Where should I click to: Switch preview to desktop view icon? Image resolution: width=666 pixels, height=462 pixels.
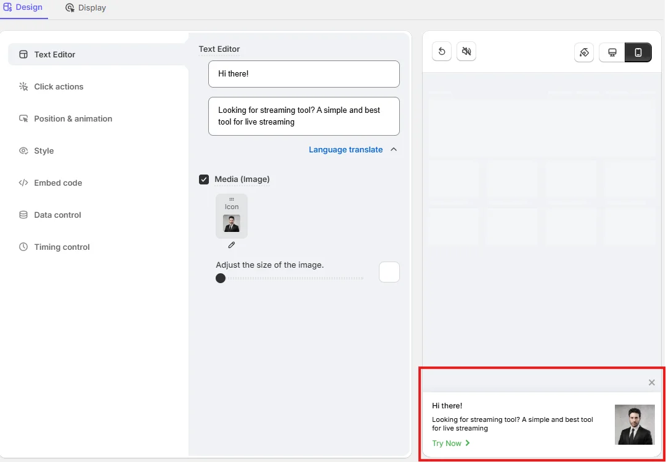coord(612,52)
